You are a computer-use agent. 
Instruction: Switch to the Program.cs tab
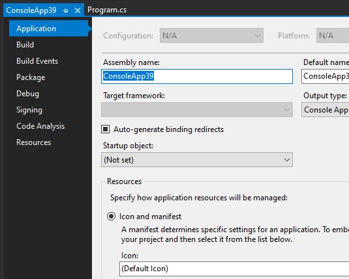click(x=107, y=10)
